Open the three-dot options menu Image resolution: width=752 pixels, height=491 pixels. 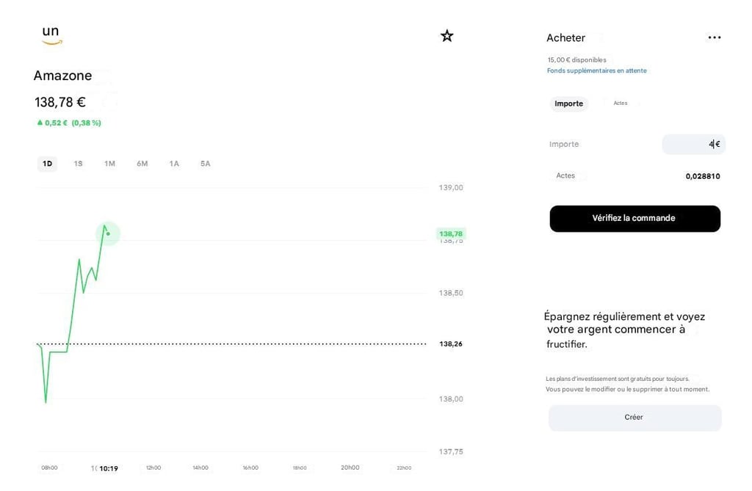714,37
